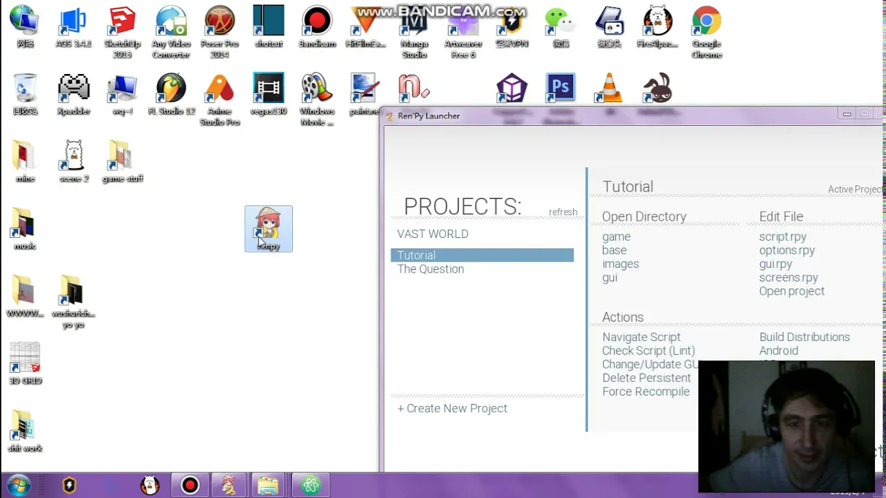Click Create New Project
This screenshot has width=886, height=498.
click(452, 408)
